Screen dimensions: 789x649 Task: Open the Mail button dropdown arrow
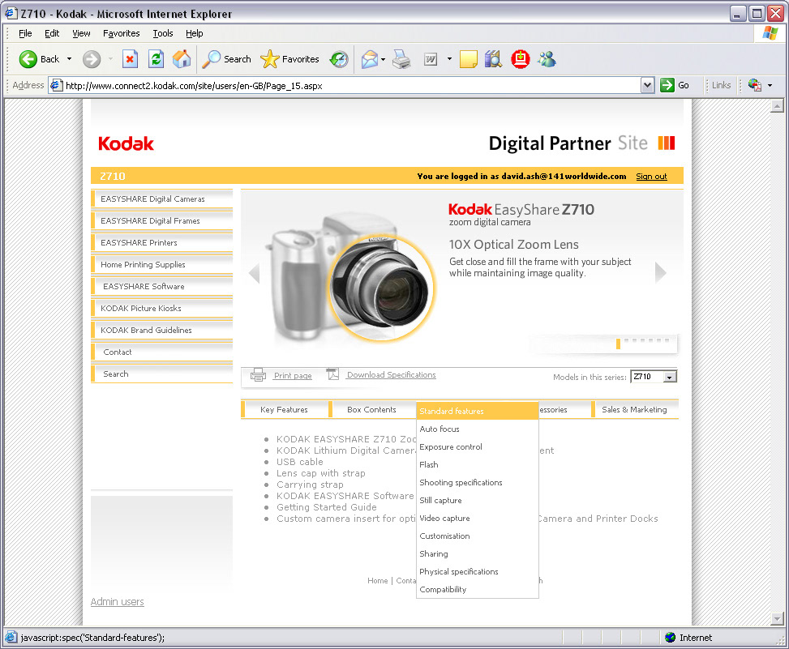click(384, 59)
